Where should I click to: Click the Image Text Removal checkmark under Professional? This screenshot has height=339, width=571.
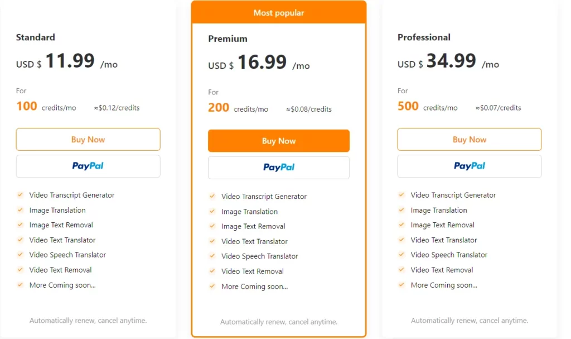coord(401,225)
